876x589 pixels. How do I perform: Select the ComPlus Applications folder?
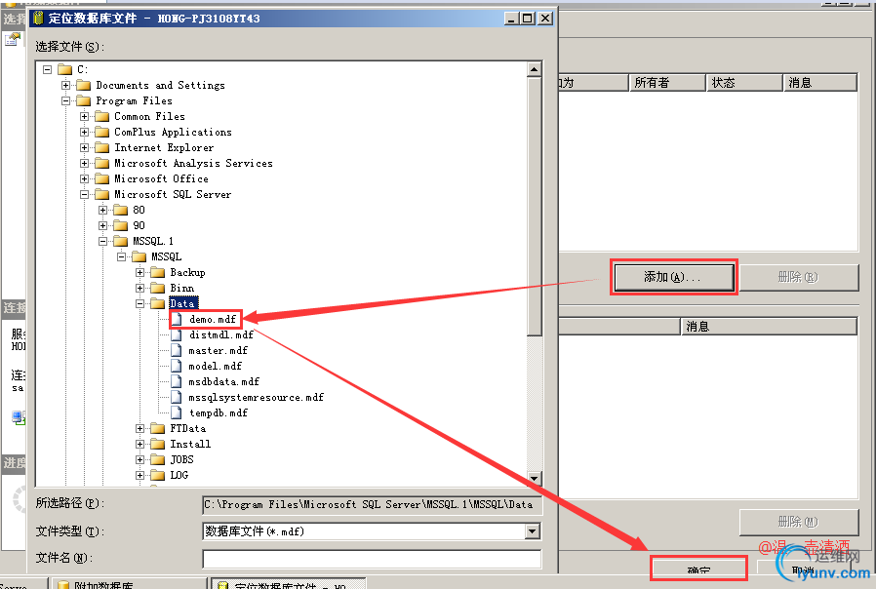click(x=173, y=133)
